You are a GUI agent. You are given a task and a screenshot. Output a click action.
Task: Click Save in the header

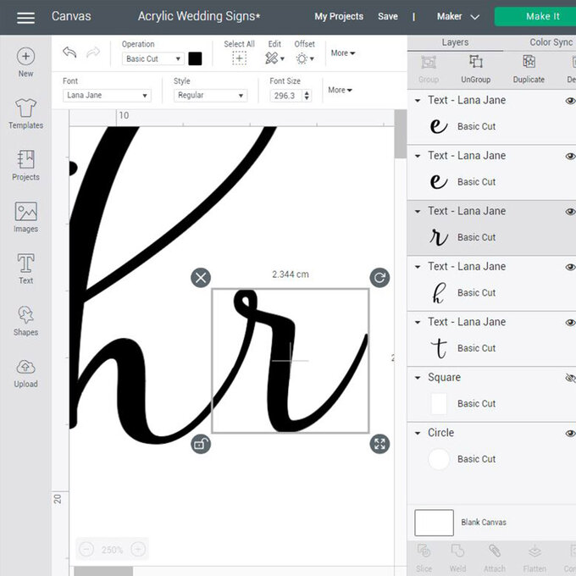(388, 16)
